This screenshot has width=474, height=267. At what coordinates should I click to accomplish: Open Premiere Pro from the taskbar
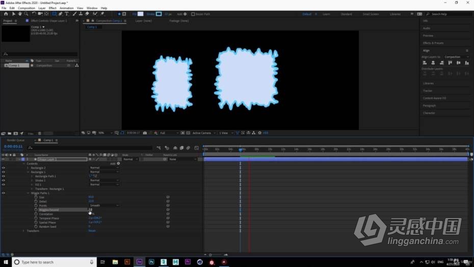(188, 262)
